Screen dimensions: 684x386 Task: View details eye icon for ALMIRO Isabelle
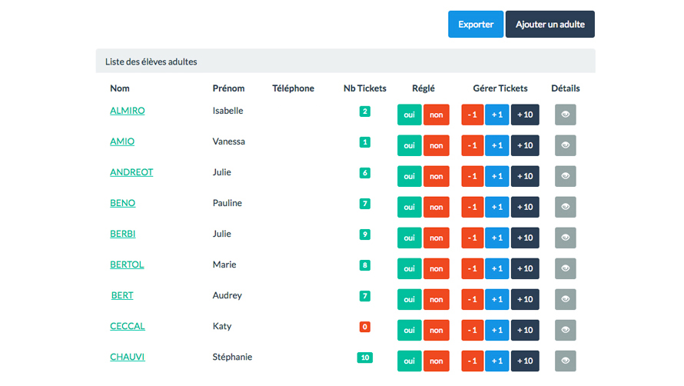coord(565,115)
